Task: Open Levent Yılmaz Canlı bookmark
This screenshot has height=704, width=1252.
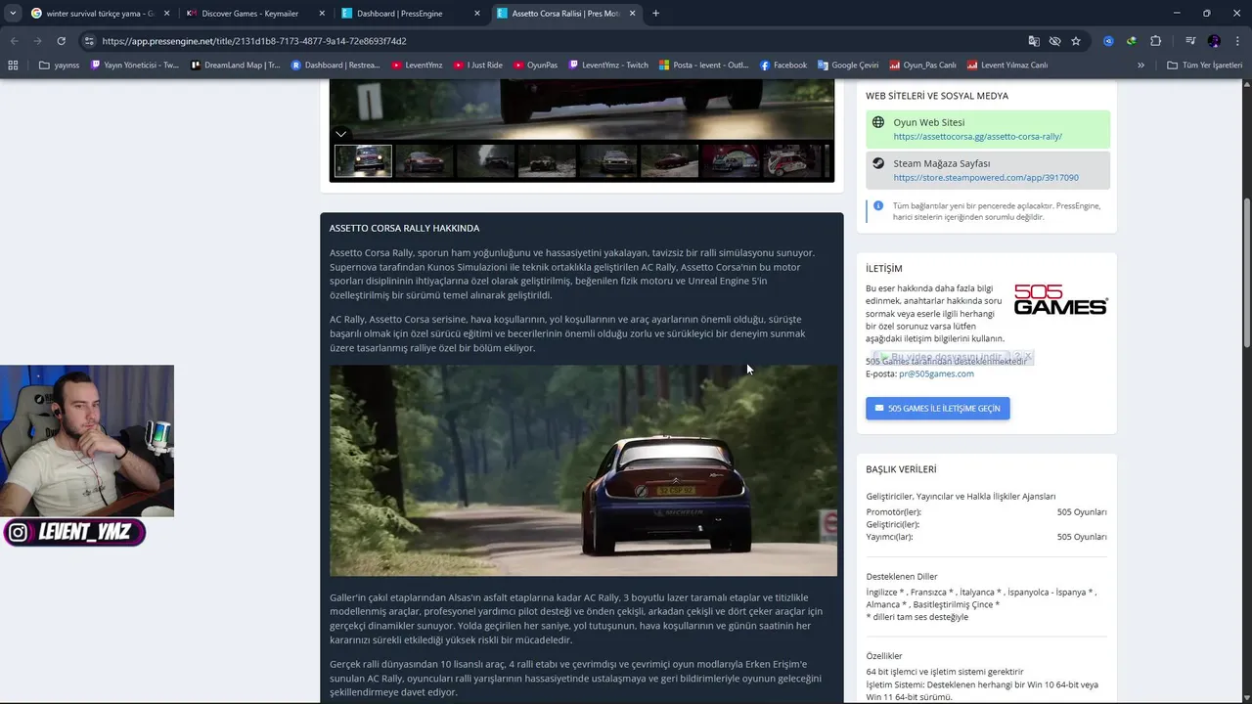Action: pyautogui.click(x=1007, y=66)
